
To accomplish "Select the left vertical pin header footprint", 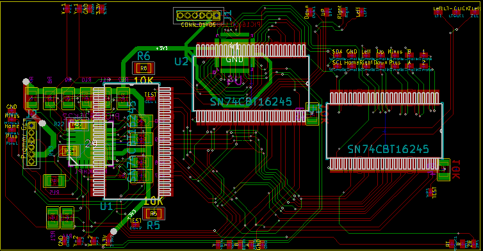I will 31,143.
